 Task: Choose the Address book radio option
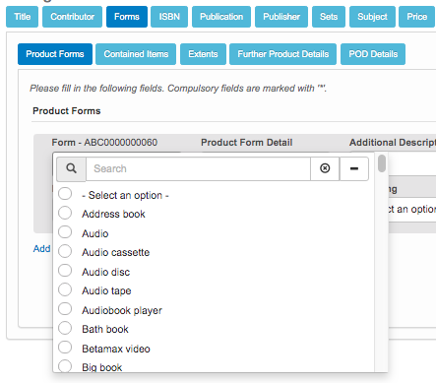[x=65, y=213]
